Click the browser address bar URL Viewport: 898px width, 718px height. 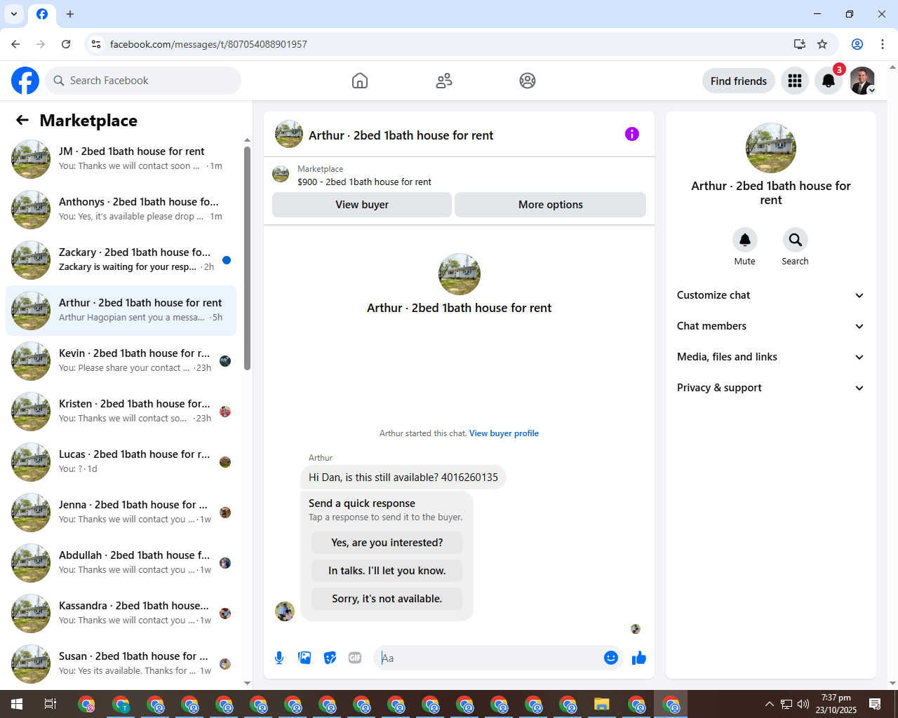[x=208, y=44]
